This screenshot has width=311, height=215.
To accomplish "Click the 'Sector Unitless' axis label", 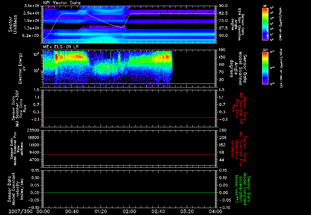I will (x=13, y=24).
